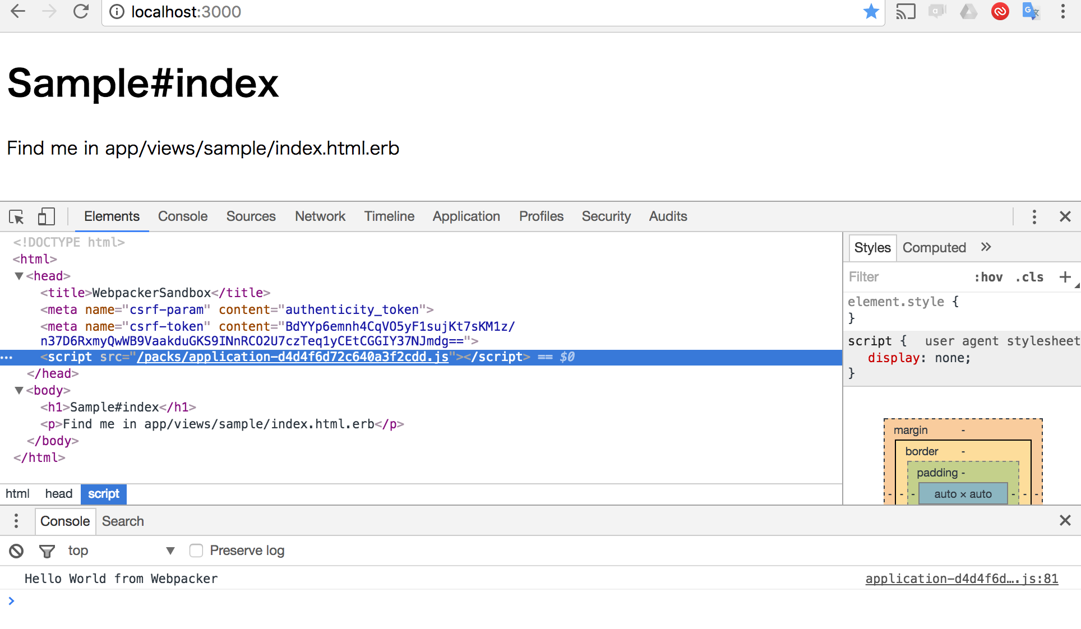Switch to the Network tab

click(320, 216)
